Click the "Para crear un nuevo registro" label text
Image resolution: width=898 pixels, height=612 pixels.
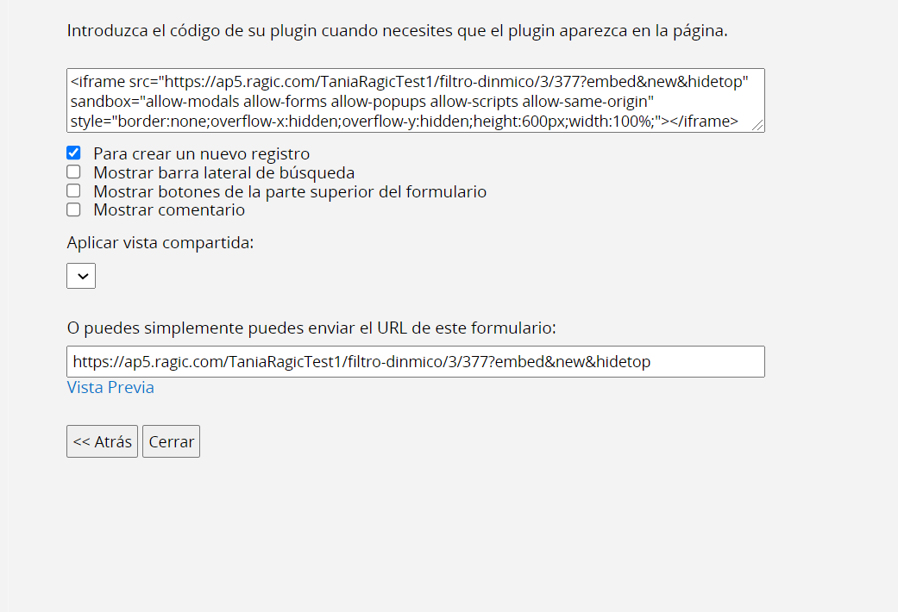(x=201, y=154)
